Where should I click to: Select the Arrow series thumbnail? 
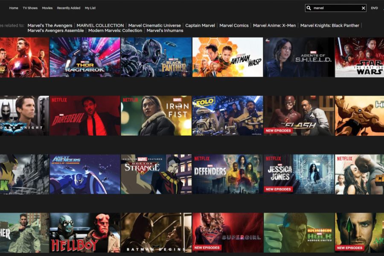coord(360,233)
